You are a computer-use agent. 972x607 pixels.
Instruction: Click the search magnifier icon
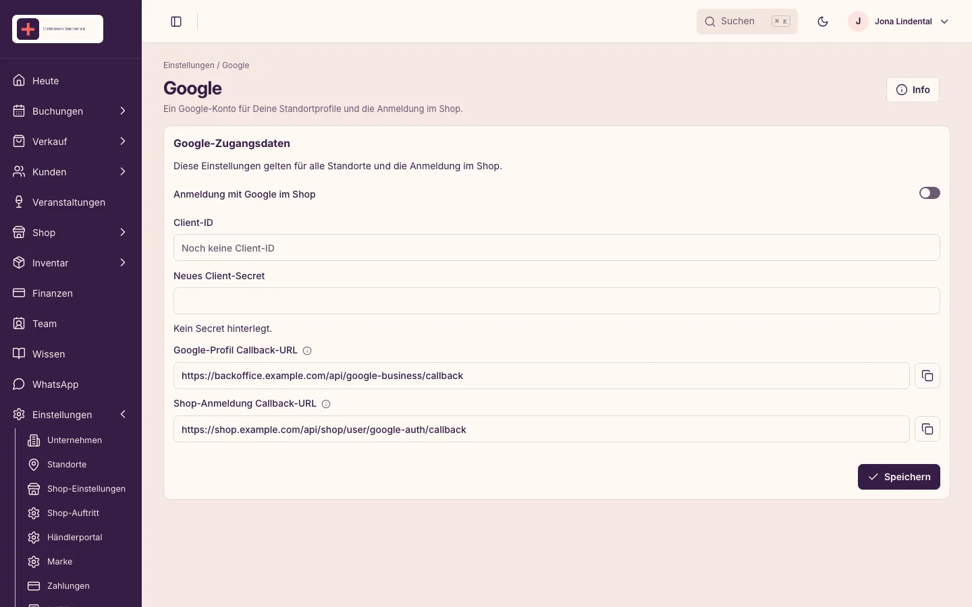[710, 22]
